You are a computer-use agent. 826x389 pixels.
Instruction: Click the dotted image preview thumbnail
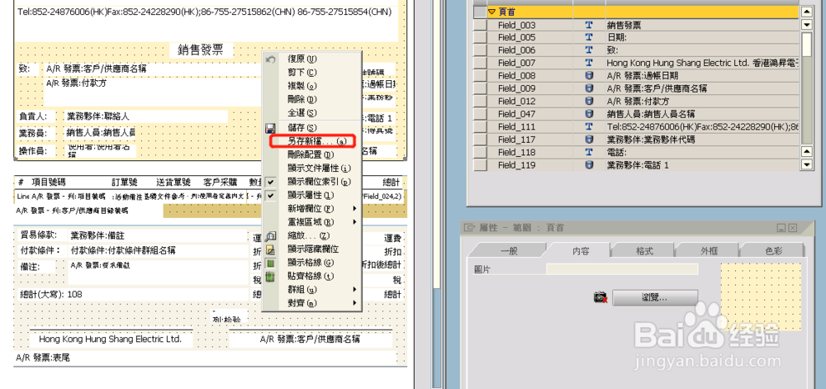click(x=760, y=296)
